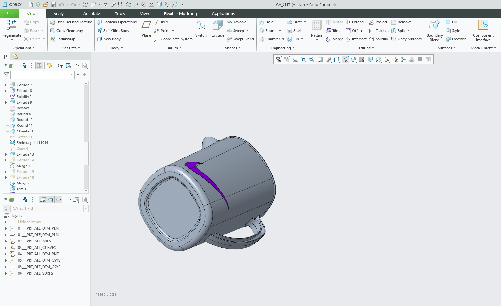Click the Regenerate icon

tap(12, 29)
